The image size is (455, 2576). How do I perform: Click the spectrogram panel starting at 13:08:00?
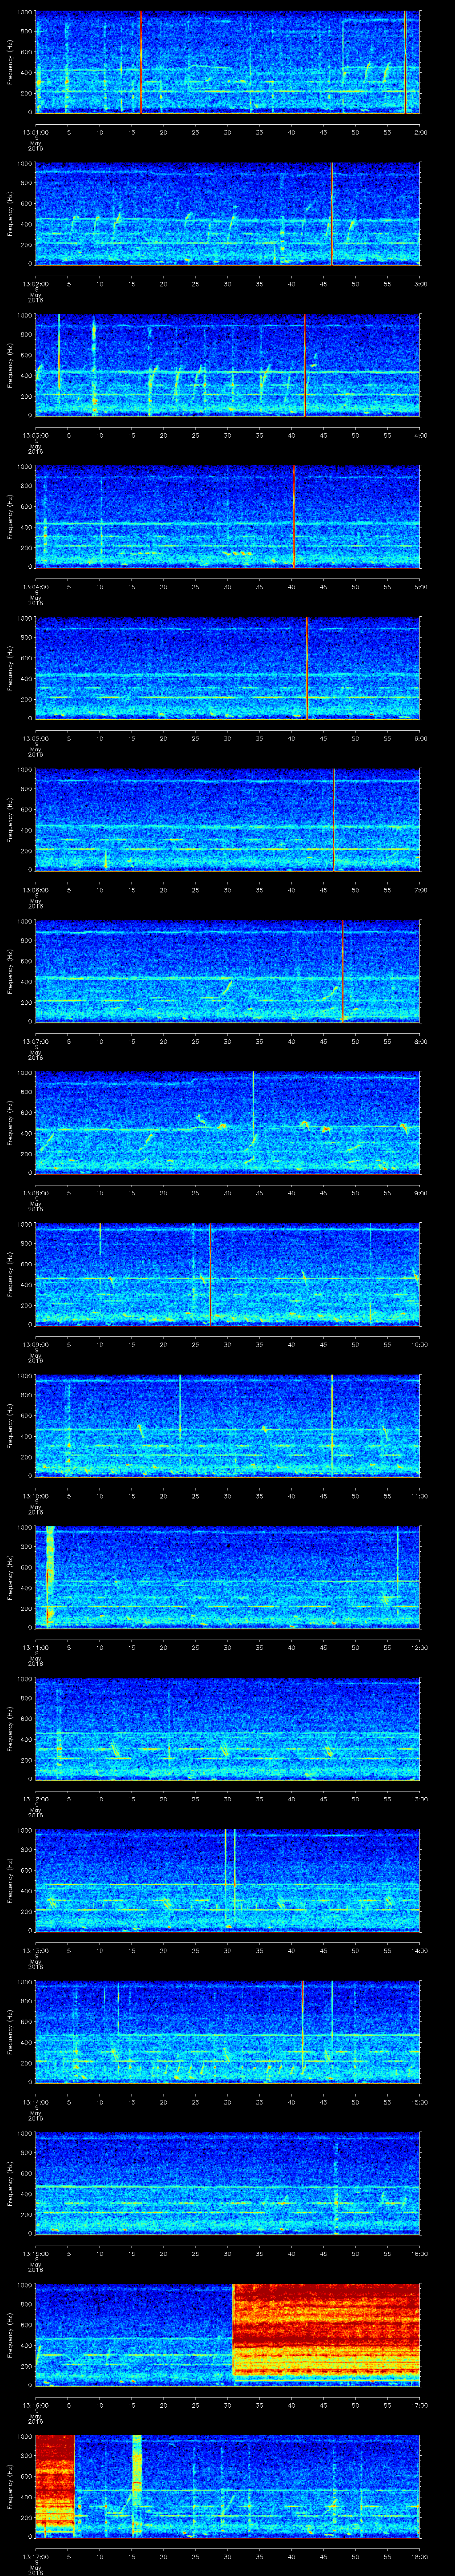pyautogui.click(x=228, y=1123)
